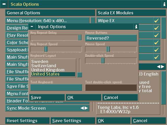Choose Switzerland keyboard layout

(x=44, y=66)
